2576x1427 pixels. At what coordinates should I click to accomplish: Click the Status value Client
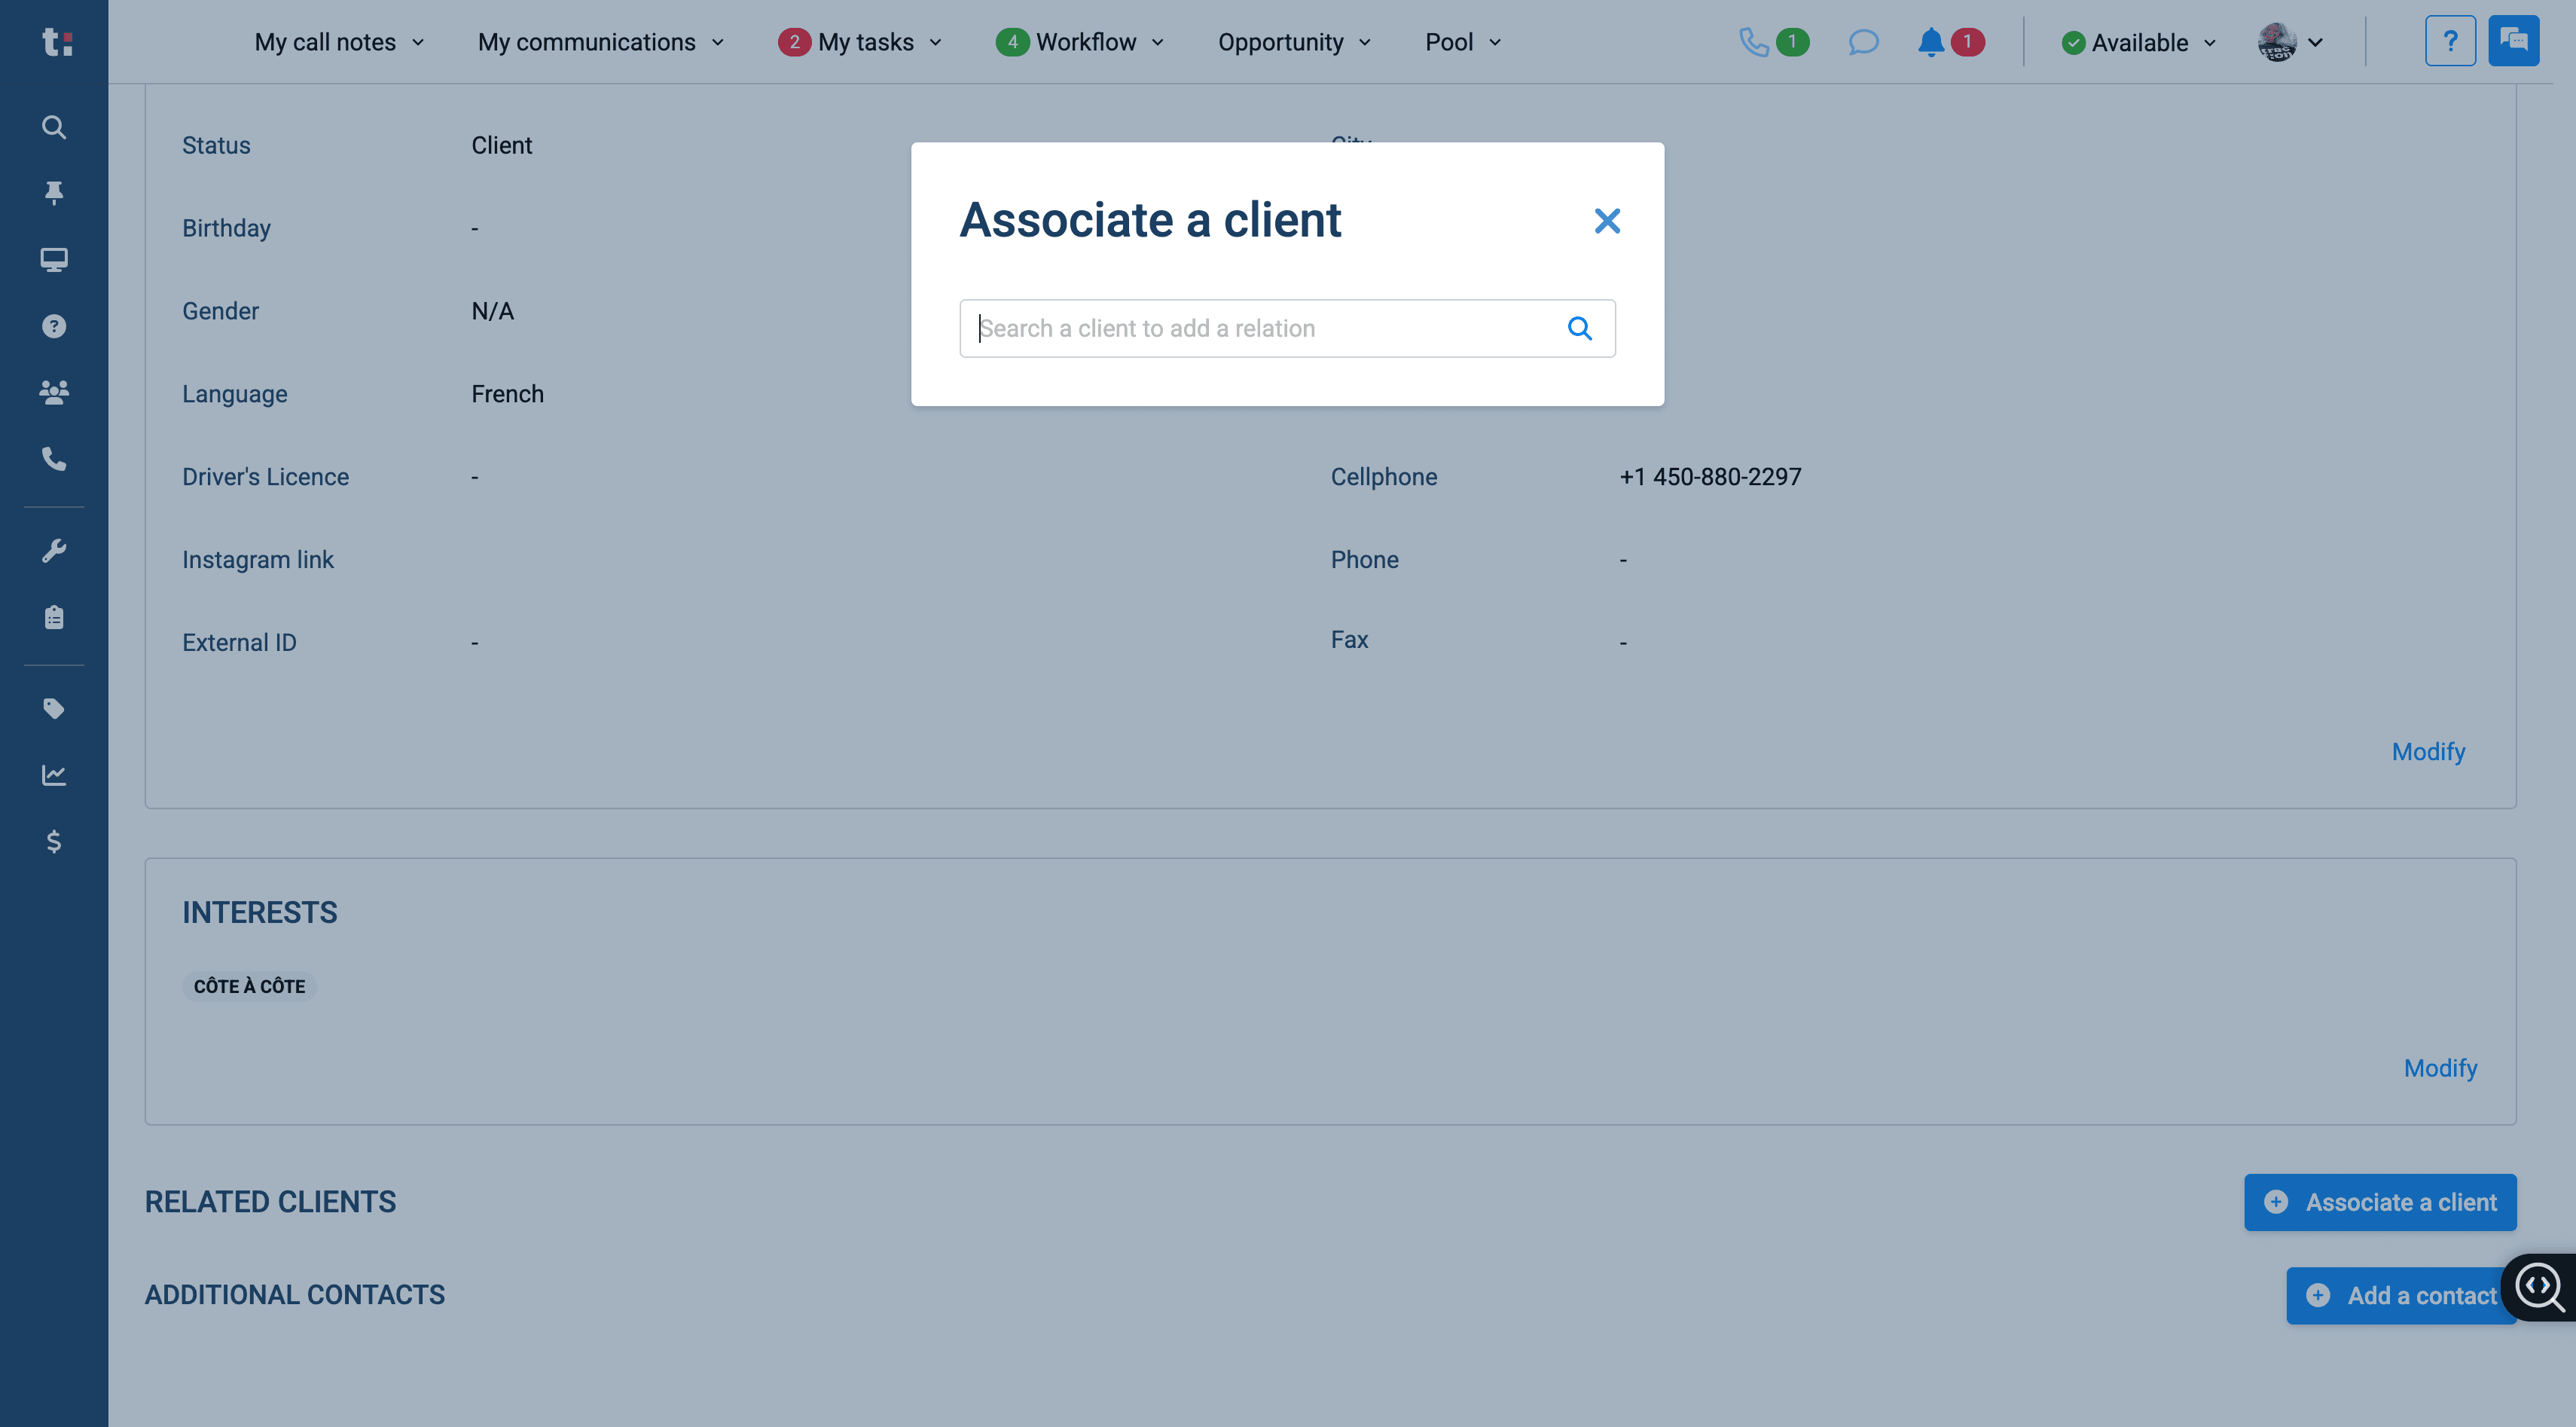click(x=501, y=145)
